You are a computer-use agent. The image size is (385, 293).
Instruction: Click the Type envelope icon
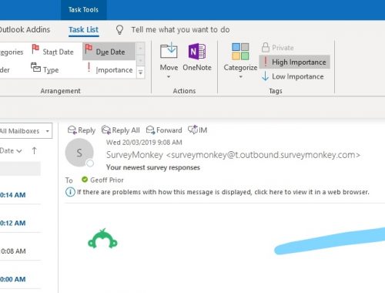click(x=35, y=67)
